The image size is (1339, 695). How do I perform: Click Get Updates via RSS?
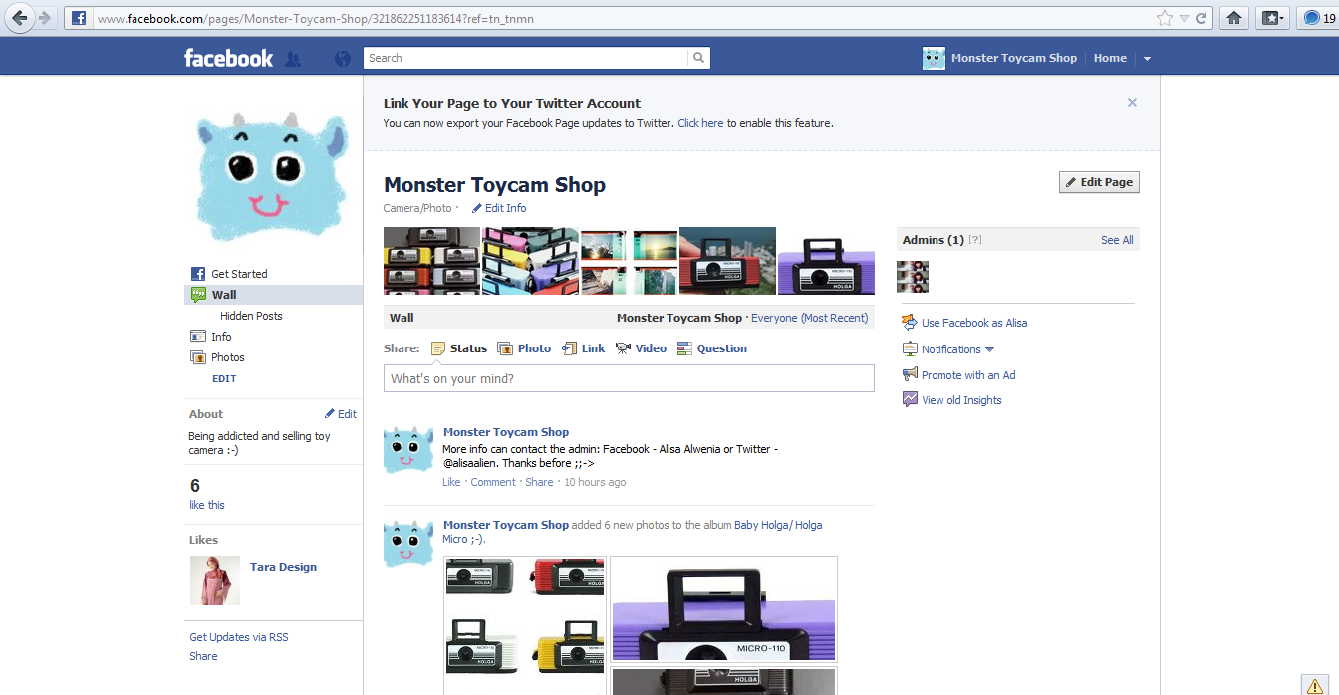pyautogui.click(x=239, y=637)
